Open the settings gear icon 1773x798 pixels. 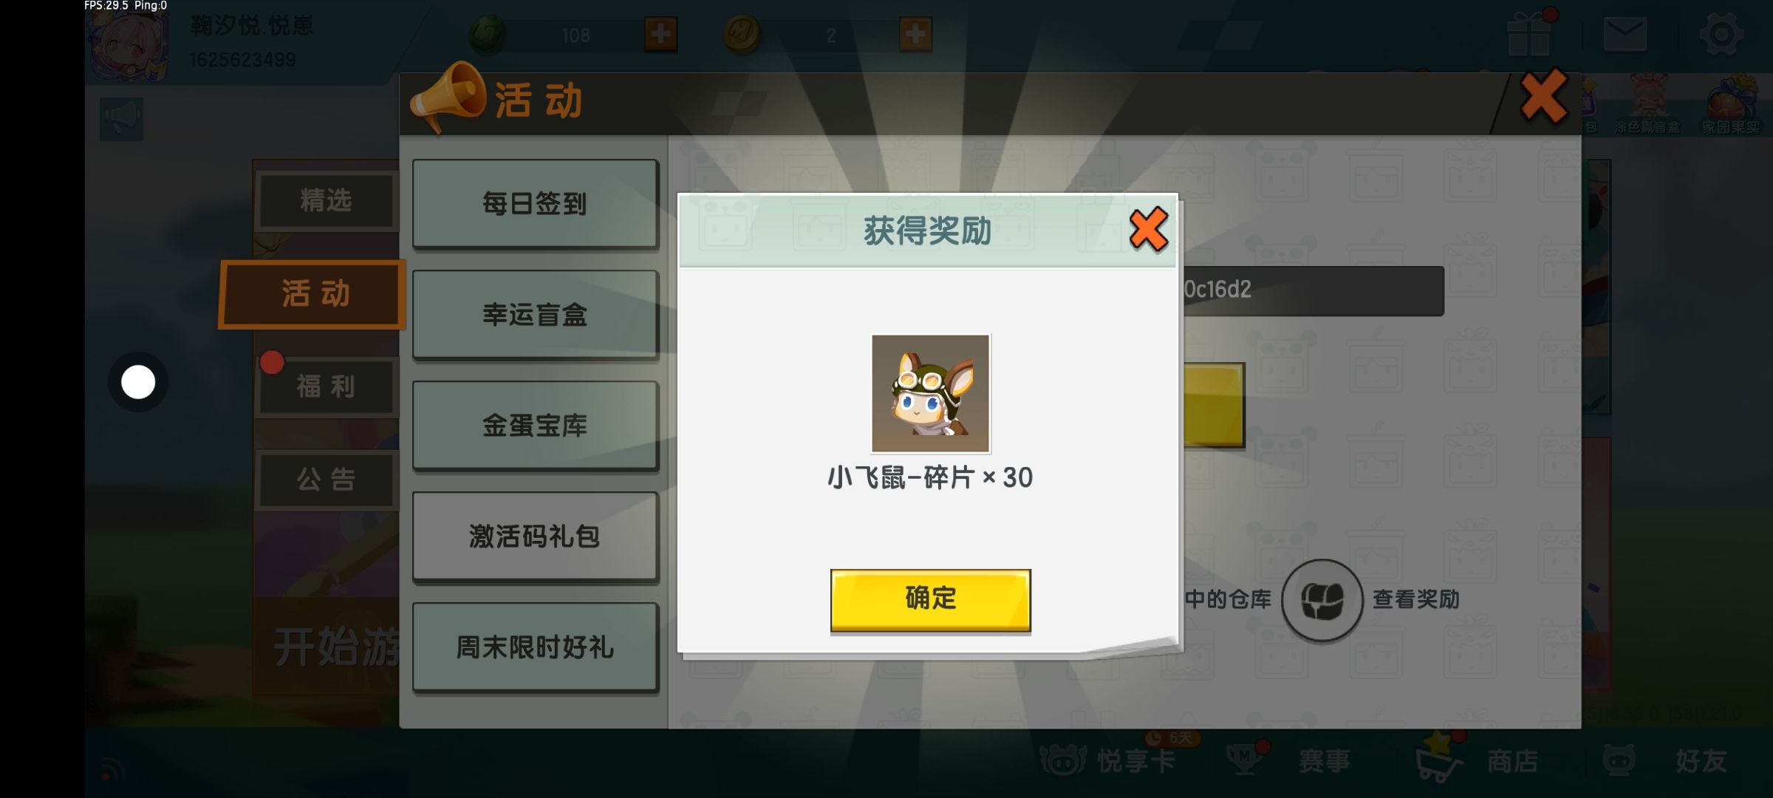pos(1721,34)
